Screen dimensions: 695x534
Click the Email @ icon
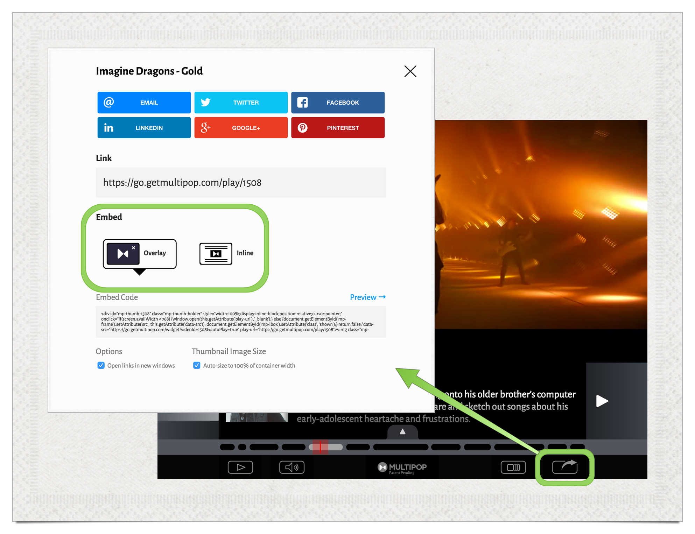tap(108, 102)
